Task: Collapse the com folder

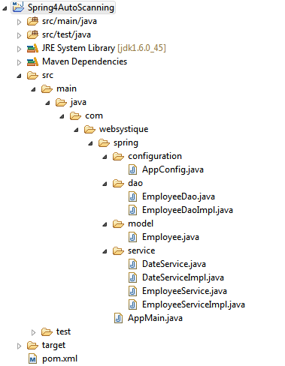Action: pyautogui.click(x=62, y=116)
